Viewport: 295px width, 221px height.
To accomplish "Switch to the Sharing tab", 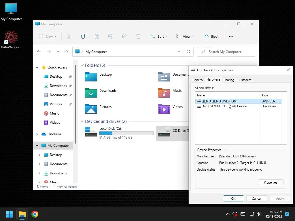I will pos(229,80).
